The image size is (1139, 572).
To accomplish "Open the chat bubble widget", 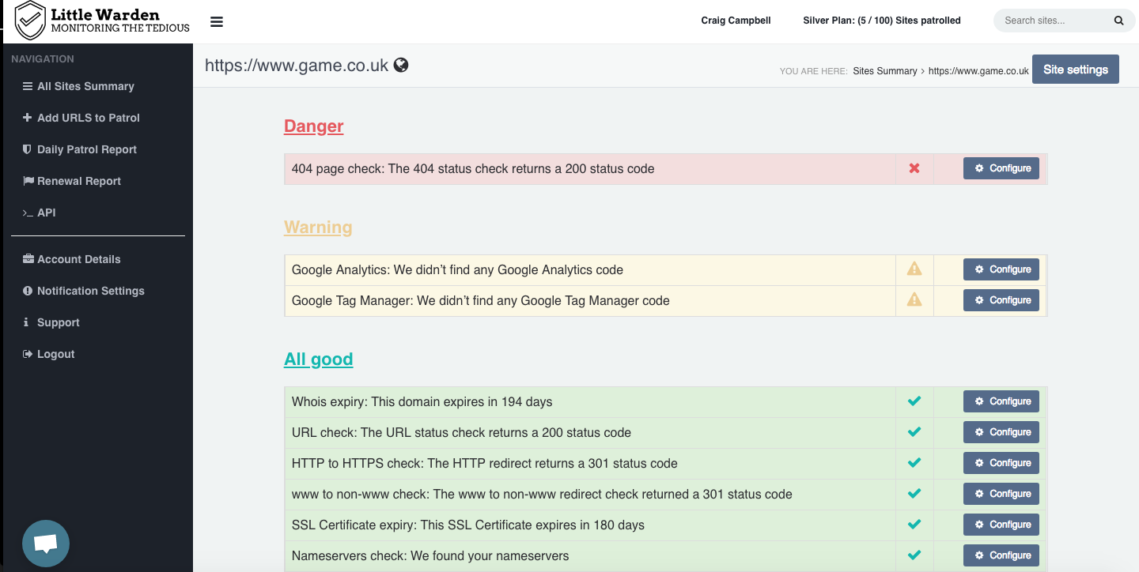I will (x=46, y=544).
